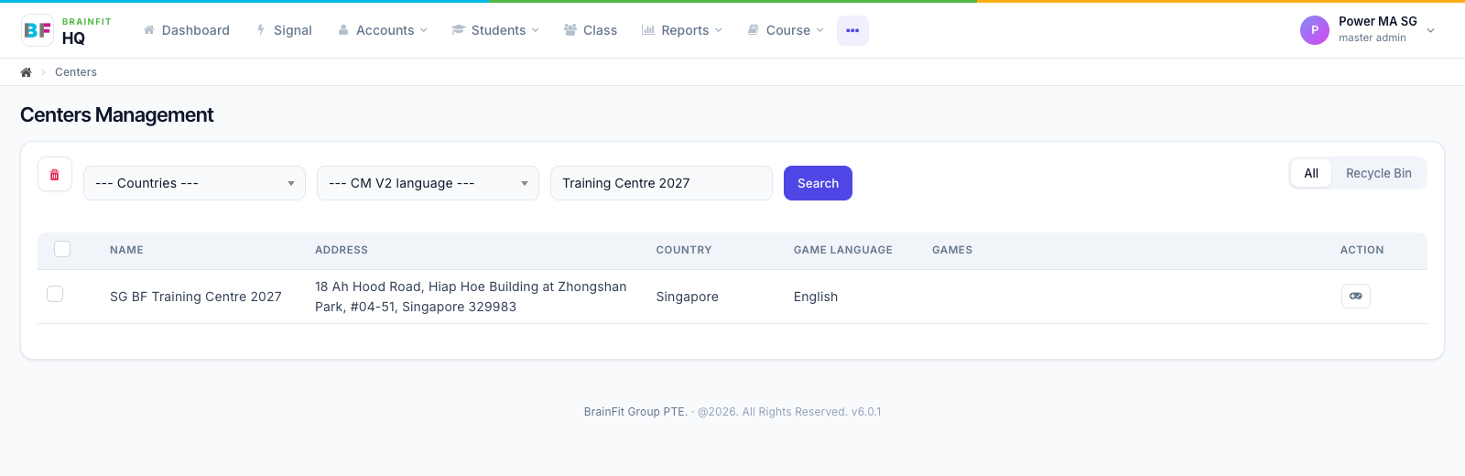The height and width of the screenshot is (476, 1465).
Task: Click the 18 Ah Hood Road address cell
Action: point(471,297)
